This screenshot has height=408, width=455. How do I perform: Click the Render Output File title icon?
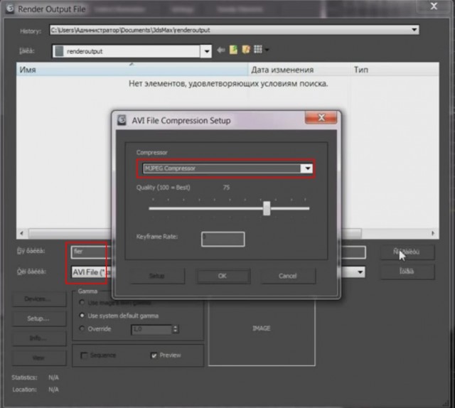[9, 7]
